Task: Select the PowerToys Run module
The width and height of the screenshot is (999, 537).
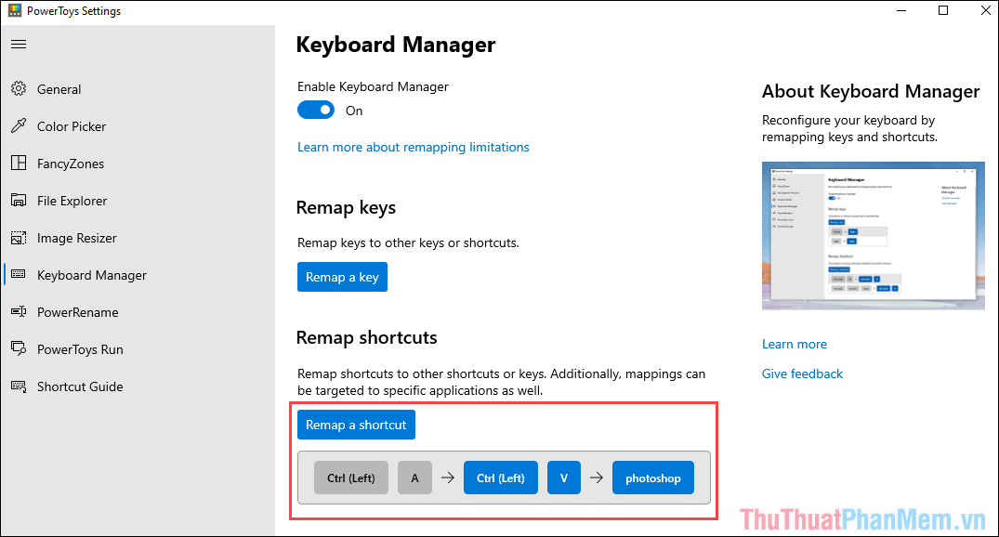Action: coord(78,348)
